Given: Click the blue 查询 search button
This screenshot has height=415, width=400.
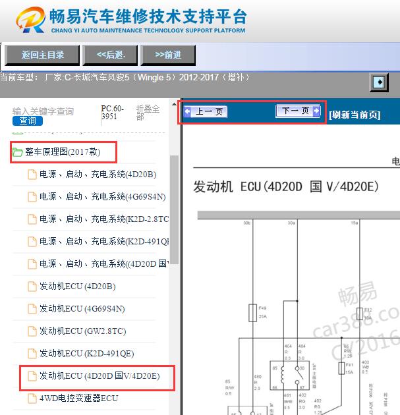Looking at the screenshot, I should click(28, 121).
